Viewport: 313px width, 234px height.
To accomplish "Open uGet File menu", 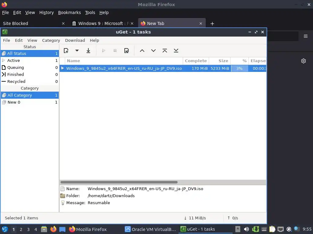I will point(6,41).
